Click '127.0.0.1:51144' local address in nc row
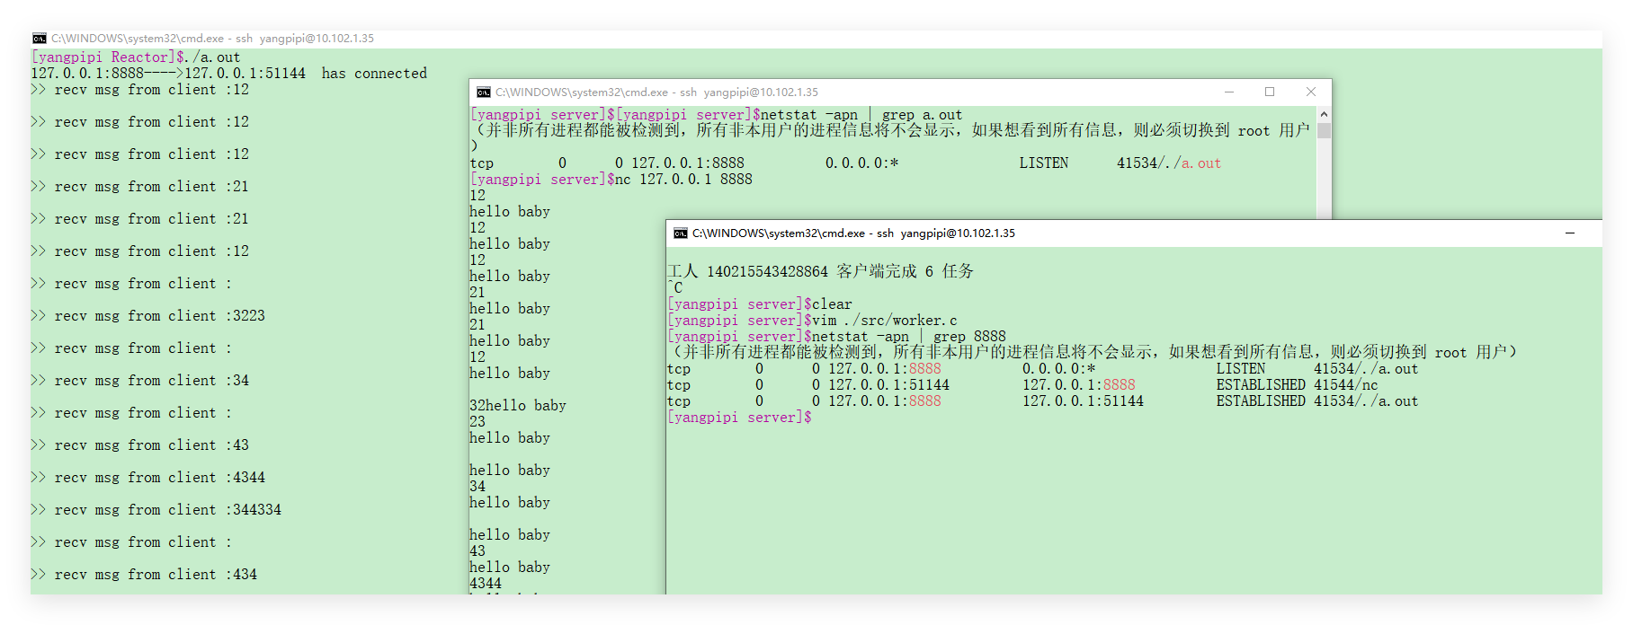1633x625 pixels. (x=888, y=385)
